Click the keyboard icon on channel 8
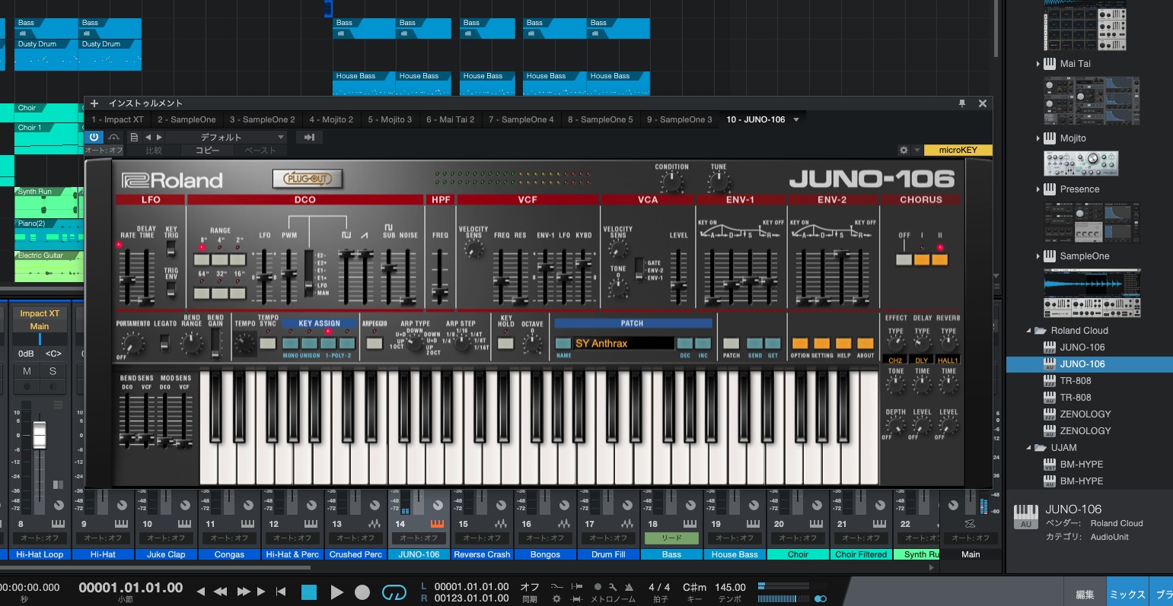Screen dimensions: 1173x606 (x=58, y=524)
